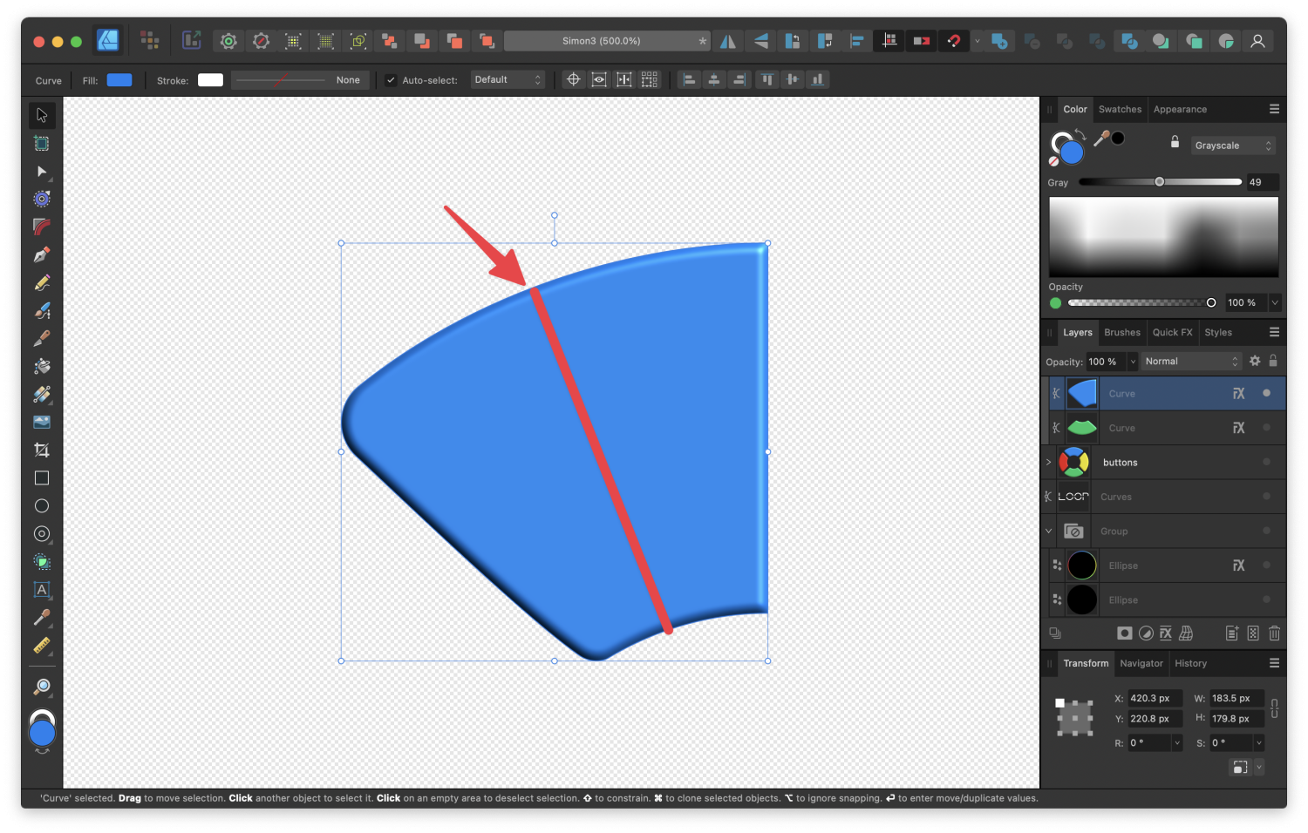Screen dimensions: 1308x833
Task: Open the Navigator tab
Action: click(1141, 664)
